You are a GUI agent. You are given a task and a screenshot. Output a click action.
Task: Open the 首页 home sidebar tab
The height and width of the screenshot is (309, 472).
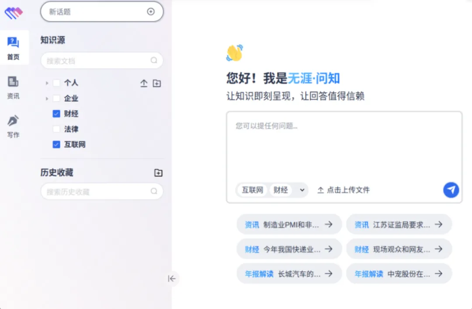click(x=14, y=48)
